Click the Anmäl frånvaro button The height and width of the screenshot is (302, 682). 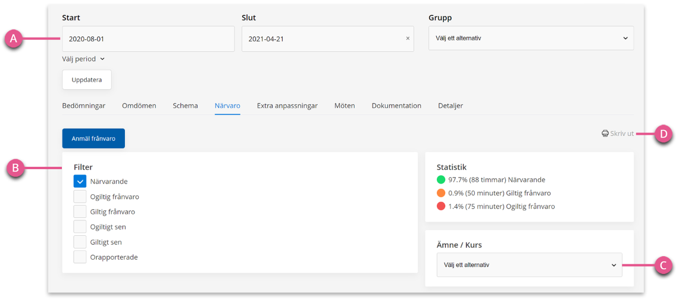pyautogui.click(x=93, y=138)
